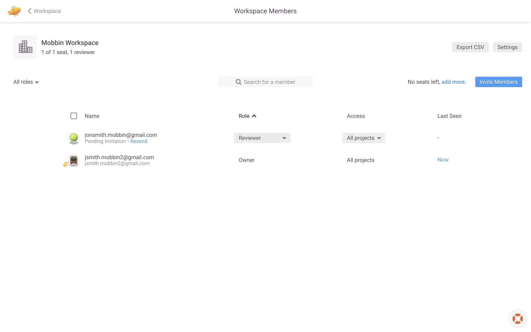Image resolution: width=531 pixels, height=332 pixels.
Task: Expand the All roles filter dropdown
Action: pos(26,82)
